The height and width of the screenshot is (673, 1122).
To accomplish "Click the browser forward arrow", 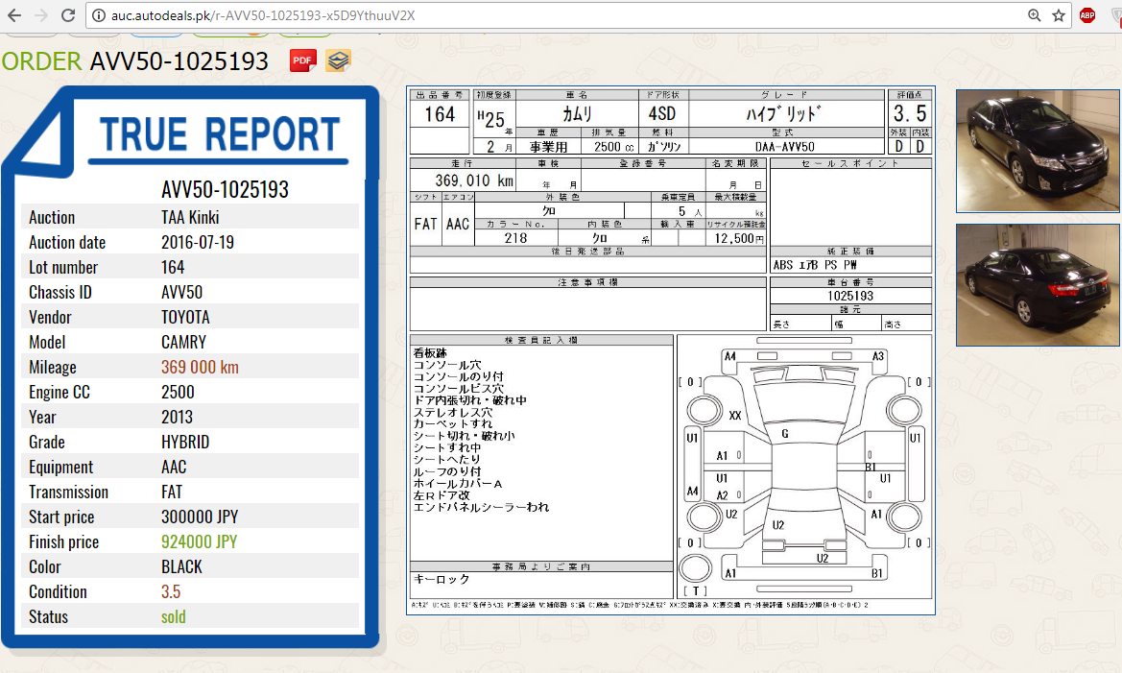I will [x=40, y=15].
